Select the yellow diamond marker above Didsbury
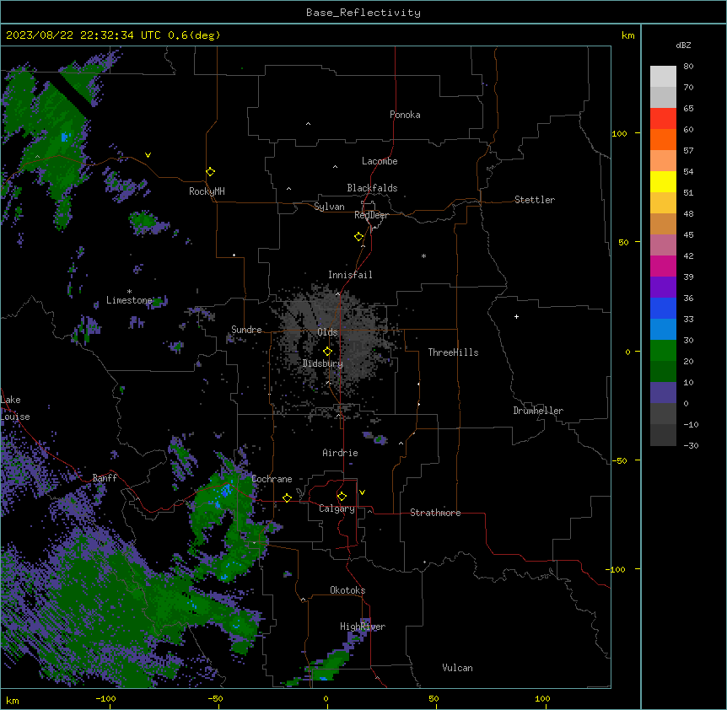727x710 pixels. 328,352
